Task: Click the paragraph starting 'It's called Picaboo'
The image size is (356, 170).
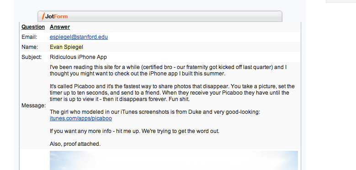Action: (172, 93)
